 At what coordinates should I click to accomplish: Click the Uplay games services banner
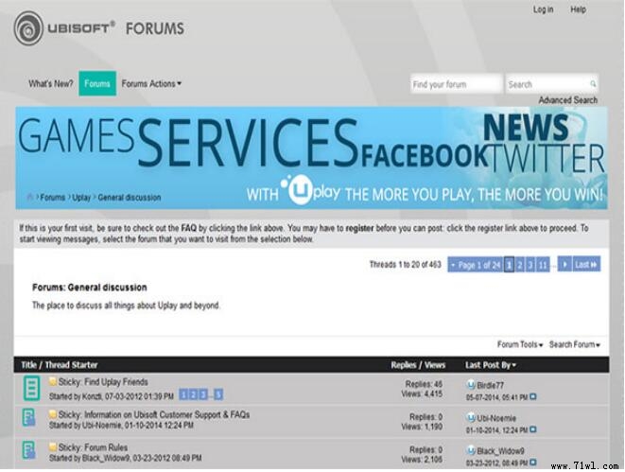[x=311, y=157]
